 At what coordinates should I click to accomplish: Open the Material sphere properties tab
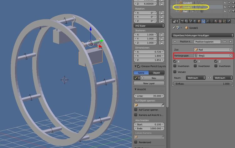pyautogui.click(x=216, y=21)
